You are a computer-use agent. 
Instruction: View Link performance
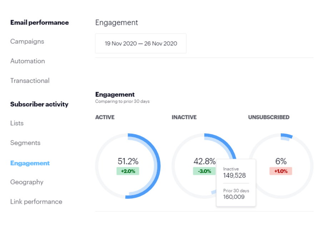click(36, 202)
